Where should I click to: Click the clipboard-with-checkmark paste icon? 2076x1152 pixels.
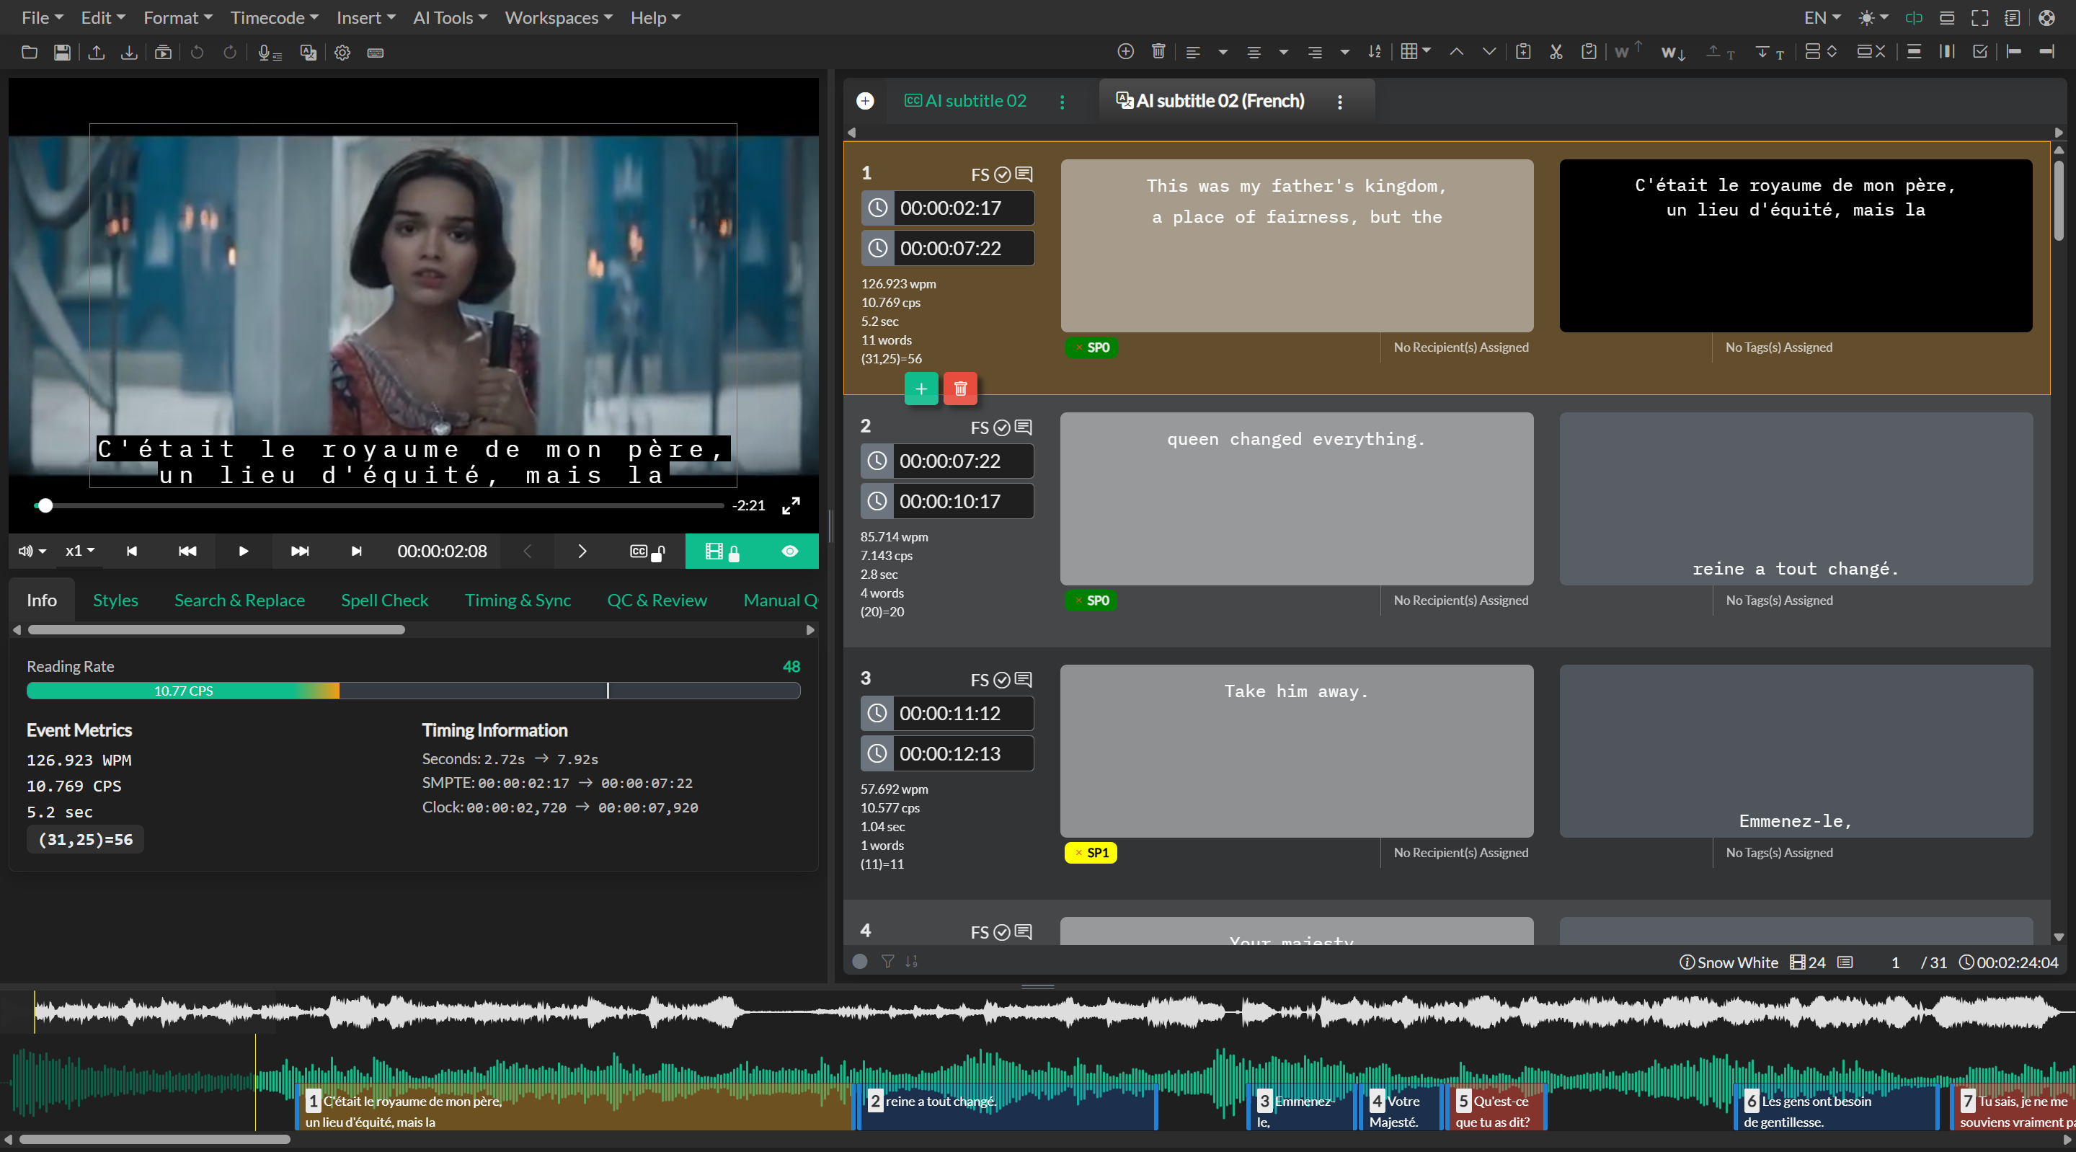pyautogui.click(x=1589, y=52)
